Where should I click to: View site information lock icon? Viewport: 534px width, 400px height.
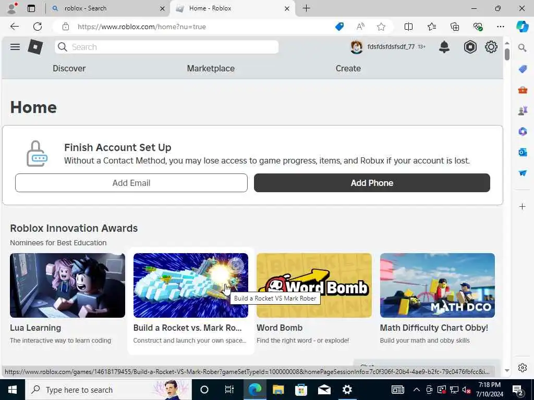click(66, 27)
